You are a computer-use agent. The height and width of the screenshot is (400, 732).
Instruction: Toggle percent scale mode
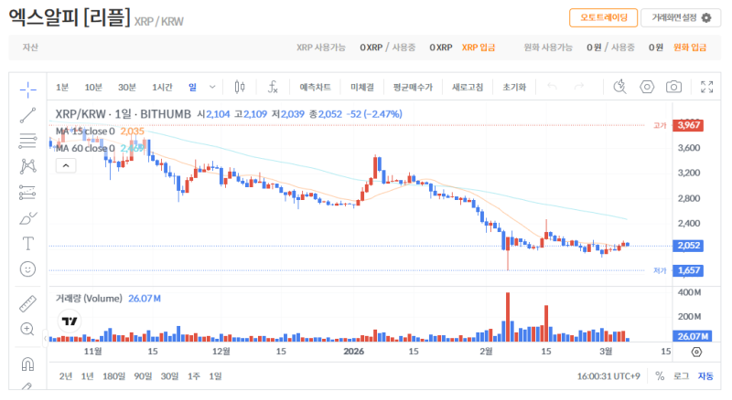(x=660, y=376)
